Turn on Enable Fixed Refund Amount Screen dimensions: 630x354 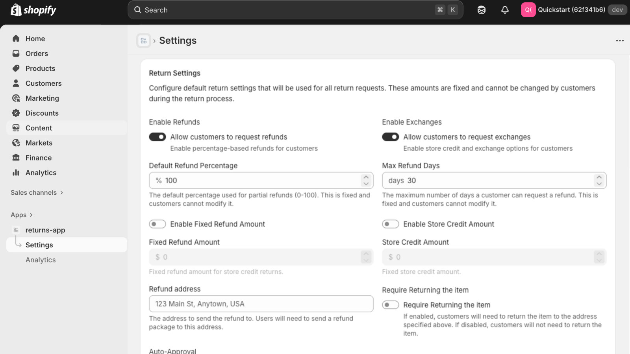tap(157, 224)
